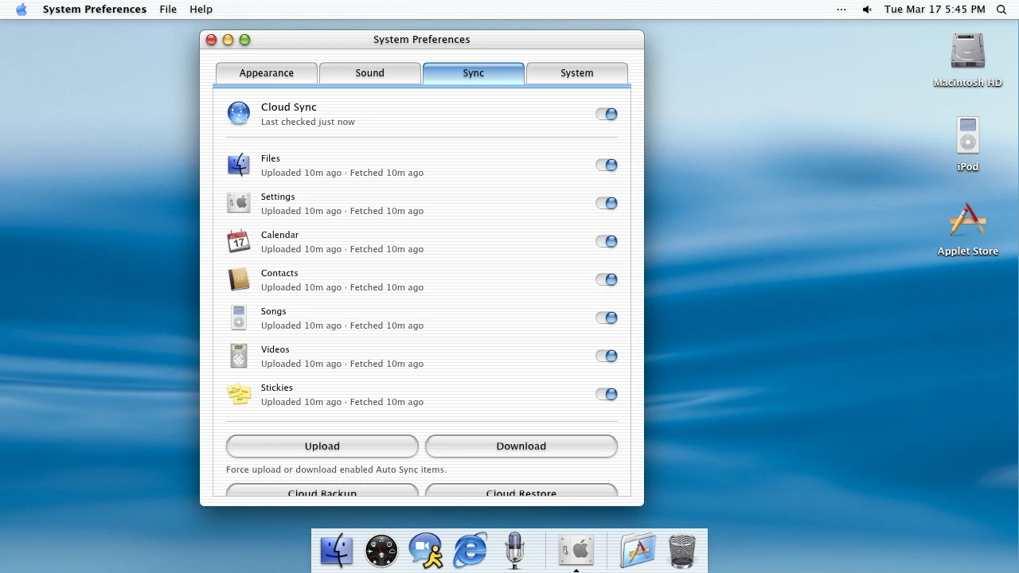
Task: Open the Help menu
Action: [201, 10]
